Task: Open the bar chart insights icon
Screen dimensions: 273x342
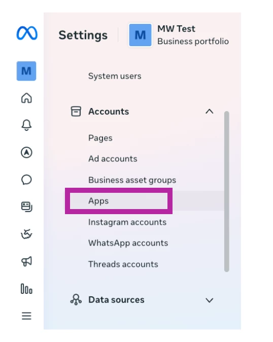Action: point(26,289)
